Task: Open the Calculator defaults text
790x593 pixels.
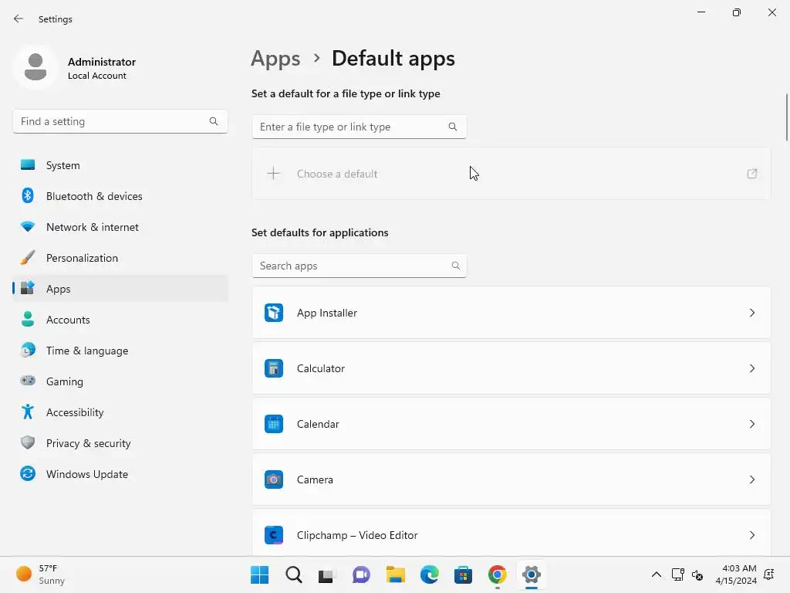Action: 321,368
